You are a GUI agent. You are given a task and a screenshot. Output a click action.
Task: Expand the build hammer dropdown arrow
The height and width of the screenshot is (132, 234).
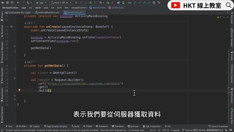pyautogui.click(x=31, y=3)
